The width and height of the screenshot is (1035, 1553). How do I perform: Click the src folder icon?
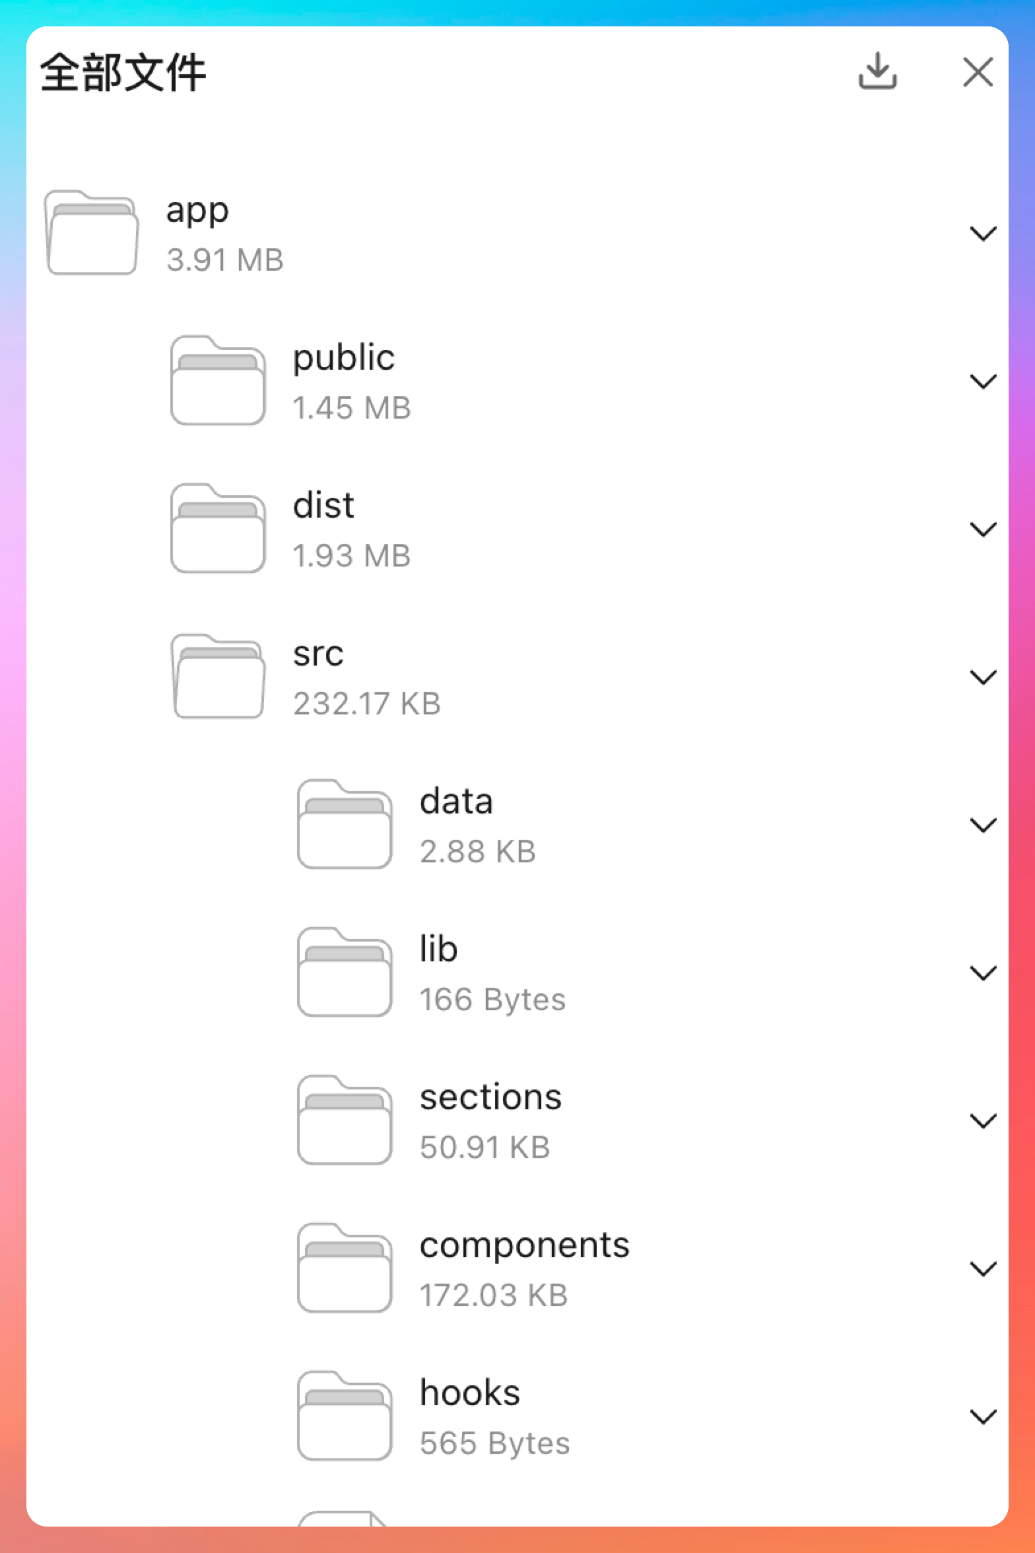pyautogui.click(x=218, y=677)
